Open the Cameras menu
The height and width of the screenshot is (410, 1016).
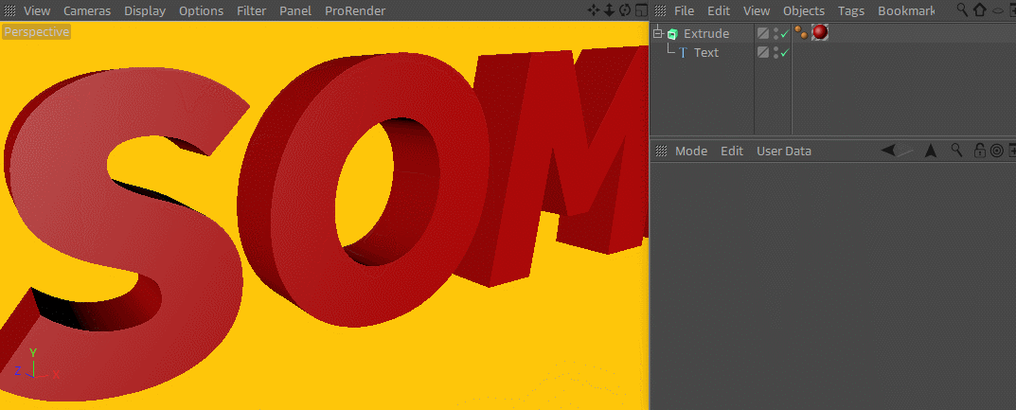[87, 11]
